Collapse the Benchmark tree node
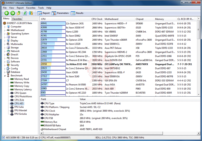 coord(5,76)
